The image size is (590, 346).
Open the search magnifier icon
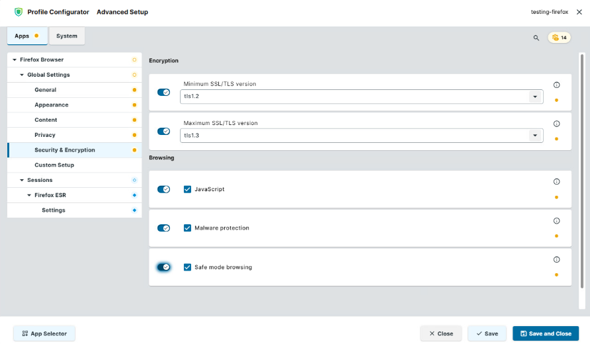[536, 38]
